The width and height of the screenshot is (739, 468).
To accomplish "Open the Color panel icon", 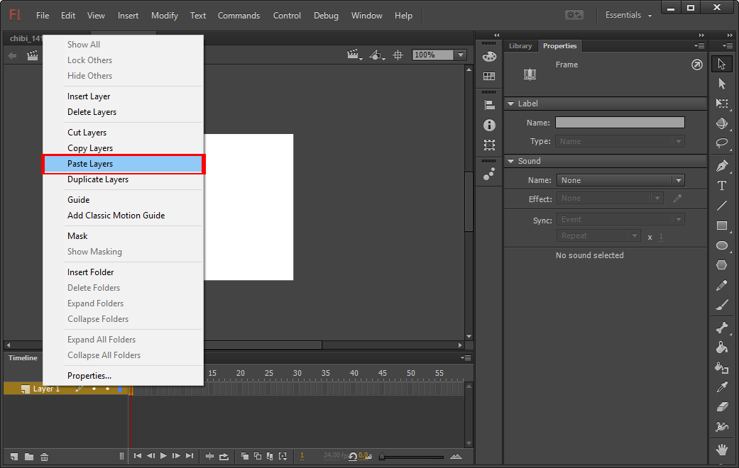I will pos(489,57).
